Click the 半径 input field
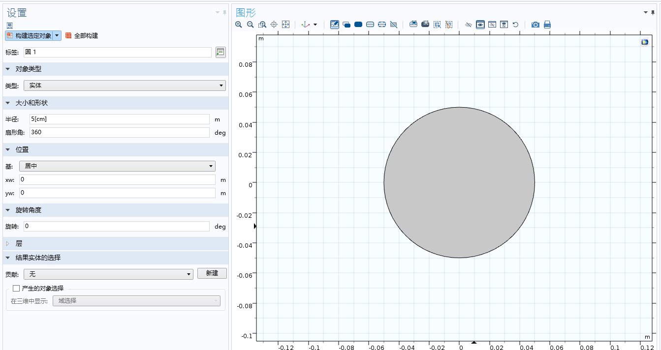The image size is (661, 350). pos(120,119)
